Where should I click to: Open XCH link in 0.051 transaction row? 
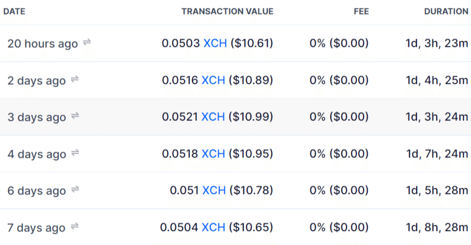[214, 190]
